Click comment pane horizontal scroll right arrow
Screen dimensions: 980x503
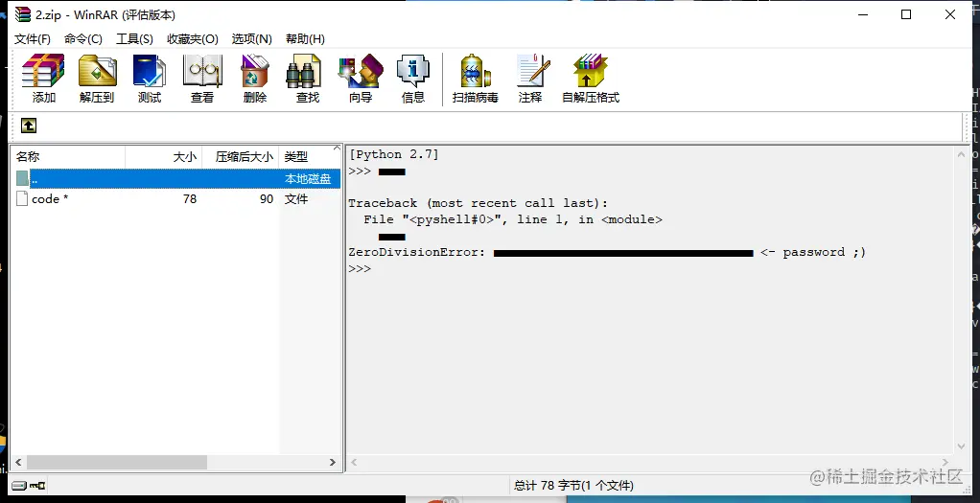[x=947, y=463]
